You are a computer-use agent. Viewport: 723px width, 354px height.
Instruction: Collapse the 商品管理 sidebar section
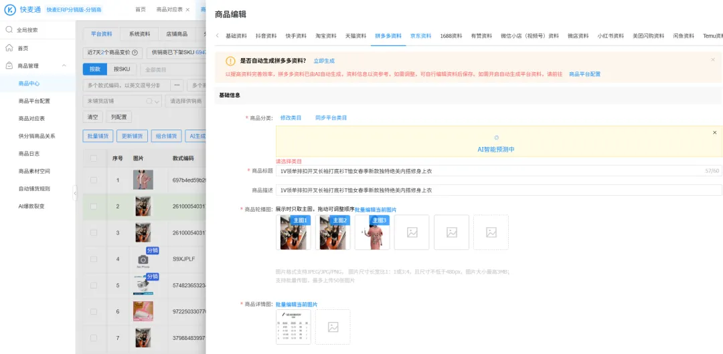[64, 66]
